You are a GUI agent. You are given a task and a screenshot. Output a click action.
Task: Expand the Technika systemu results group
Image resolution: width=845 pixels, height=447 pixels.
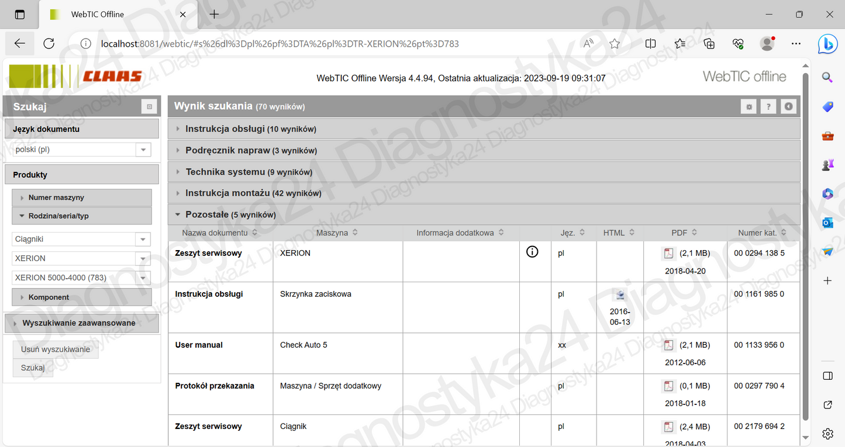(x=484, y=172)
